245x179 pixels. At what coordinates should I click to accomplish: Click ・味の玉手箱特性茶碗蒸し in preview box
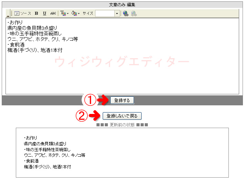pyautogui.click(x=47, y=149)
